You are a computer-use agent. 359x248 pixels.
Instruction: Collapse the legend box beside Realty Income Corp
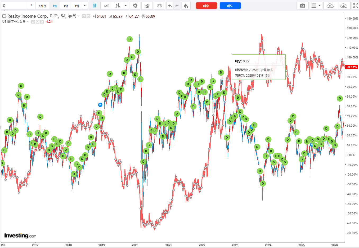tap(4, 16)
